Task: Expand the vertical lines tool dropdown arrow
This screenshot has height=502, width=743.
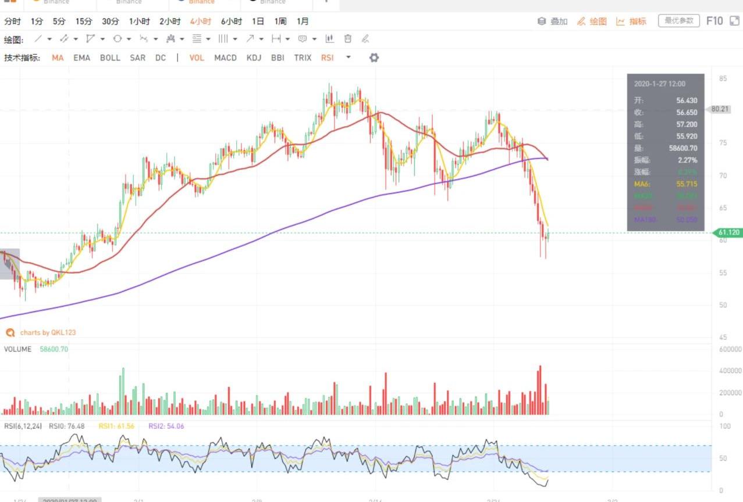Action: pos(235,40)
